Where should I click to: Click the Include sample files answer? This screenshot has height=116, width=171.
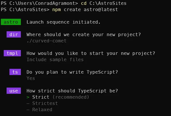(x=55, y=59)
